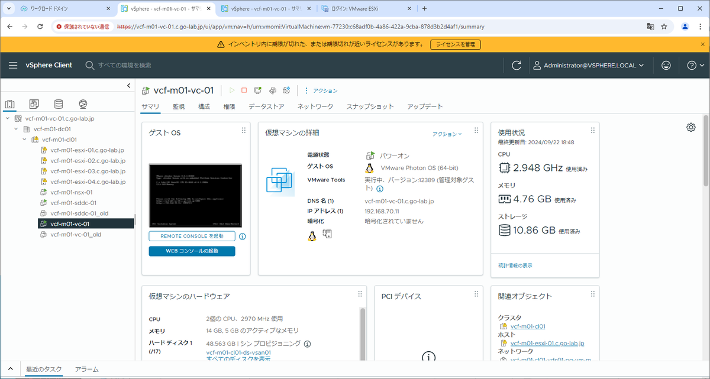The height and width of the screenshot is (379, 710).
Task: Bookmark this page with star icon
Action: click(664, 27)
